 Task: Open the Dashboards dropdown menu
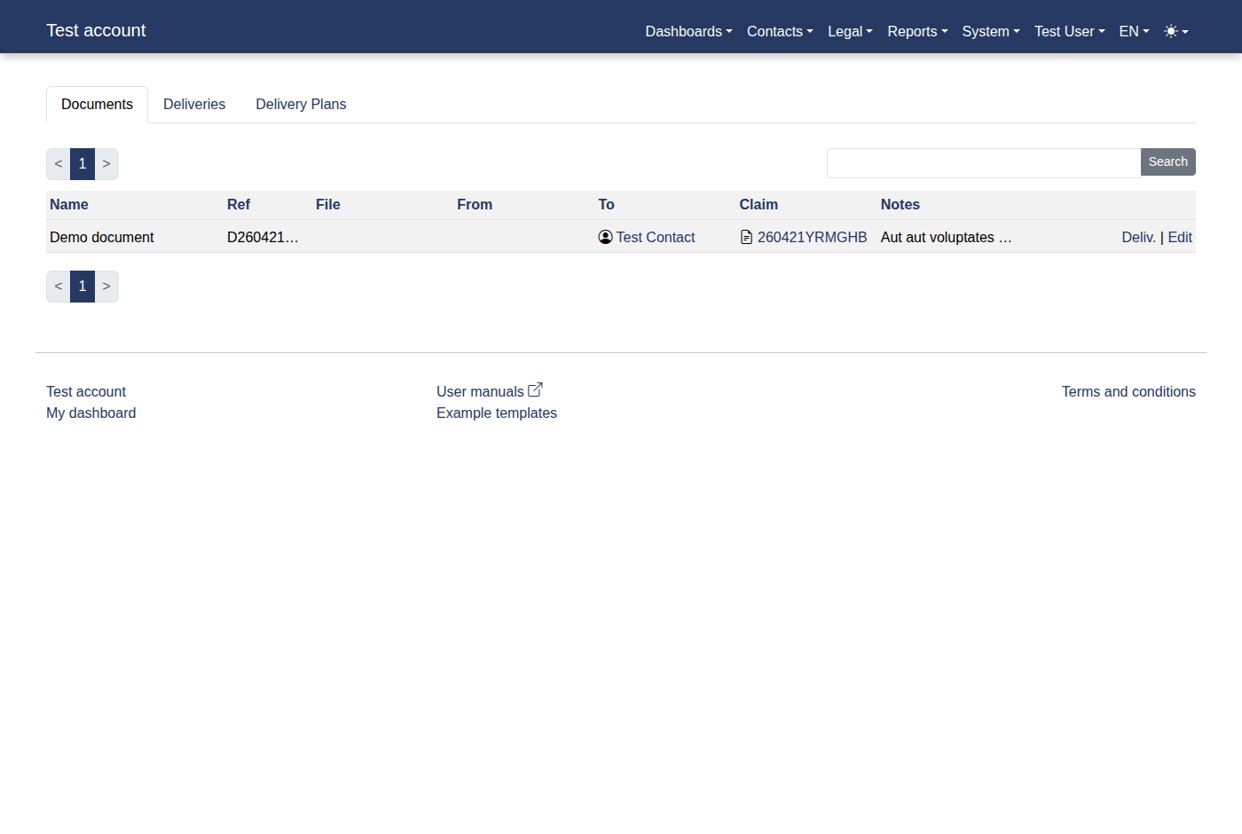[x=688, y=31]
